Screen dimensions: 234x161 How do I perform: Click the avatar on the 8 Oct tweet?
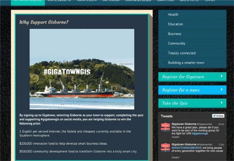pos(165,128)
